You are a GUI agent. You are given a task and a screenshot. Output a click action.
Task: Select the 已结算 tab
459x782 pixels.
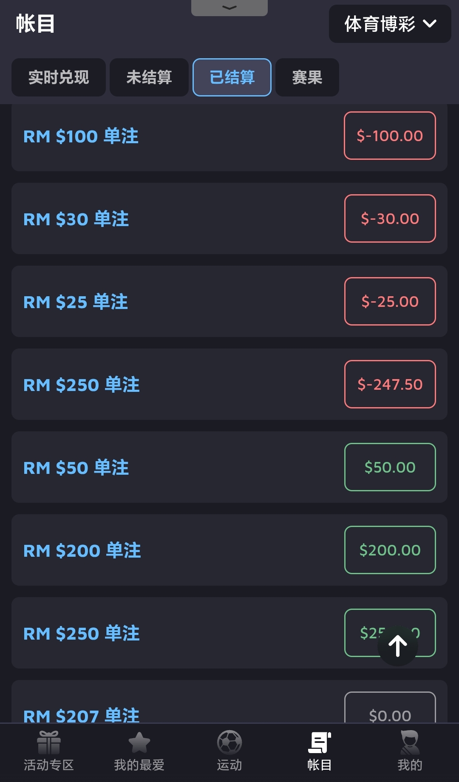coord(232,77)
